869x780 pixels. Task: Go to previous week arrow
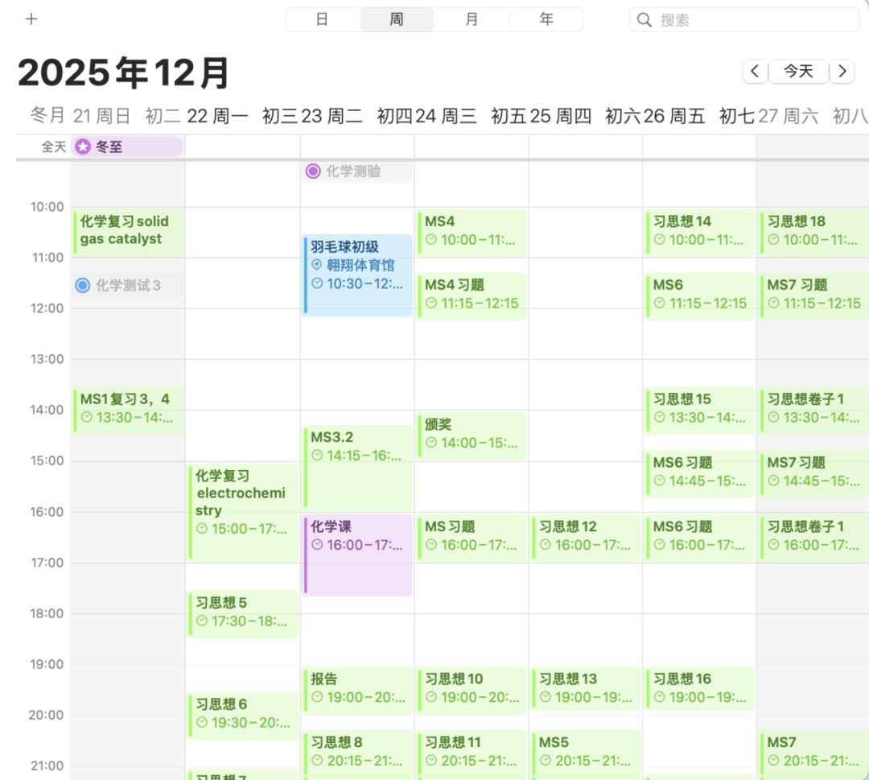[x=755, y=71]
